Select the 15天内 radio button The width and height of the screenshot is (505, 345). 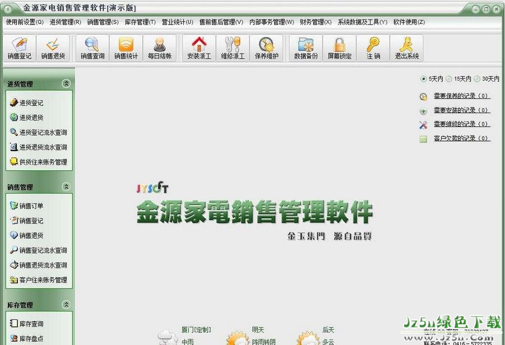click(x=448, y=79)
